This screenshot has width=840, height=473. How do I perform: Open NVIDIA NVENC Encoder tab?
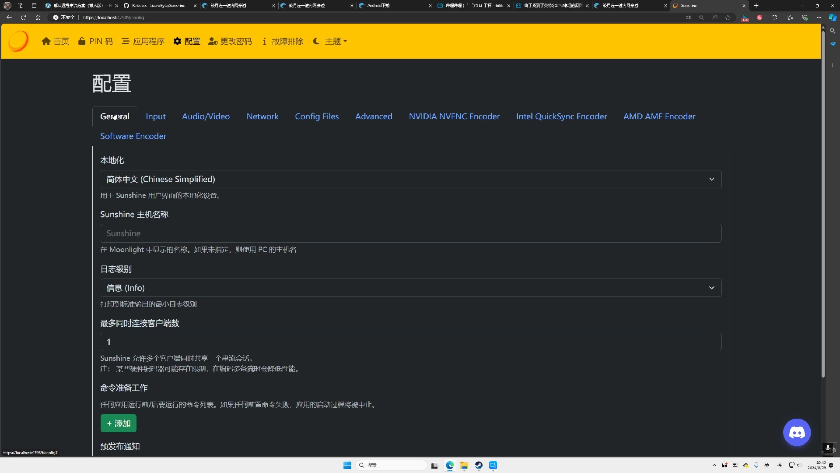point(454,116)
